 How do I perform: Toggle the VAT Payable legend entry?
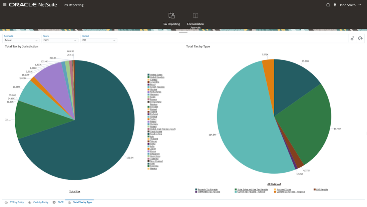pos(322,189)
